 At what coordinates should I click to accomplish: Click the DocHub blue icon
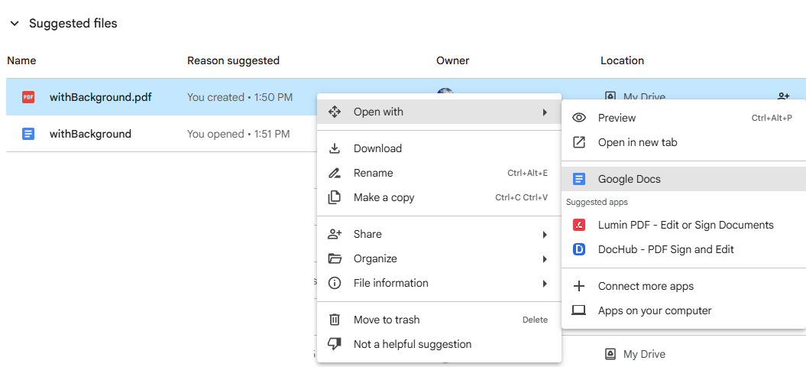point(579,250)
